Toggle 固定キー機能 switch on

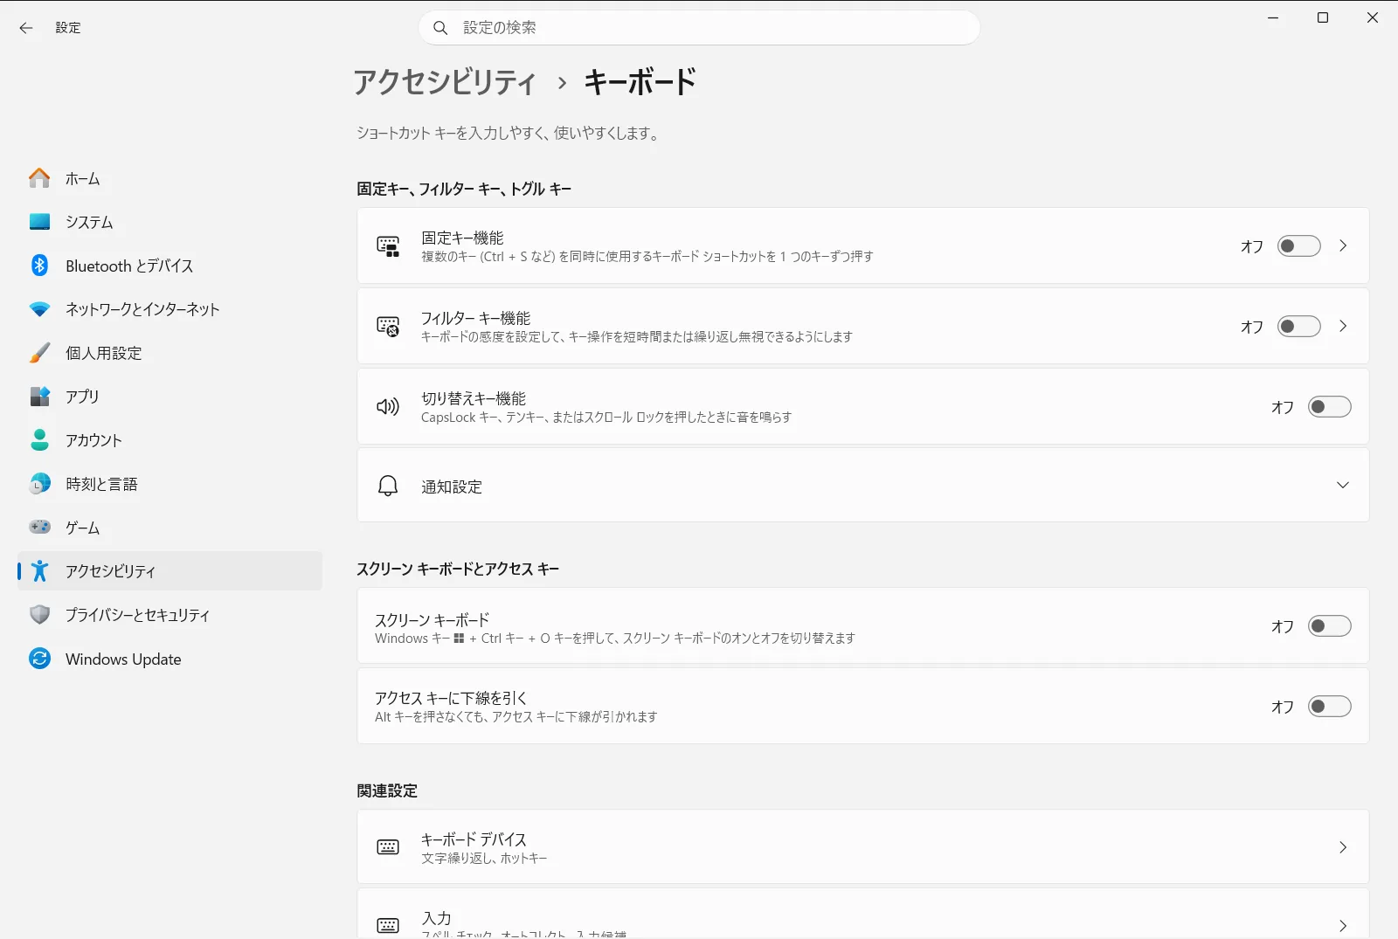pyautogui.click(x=1298, y=246)
